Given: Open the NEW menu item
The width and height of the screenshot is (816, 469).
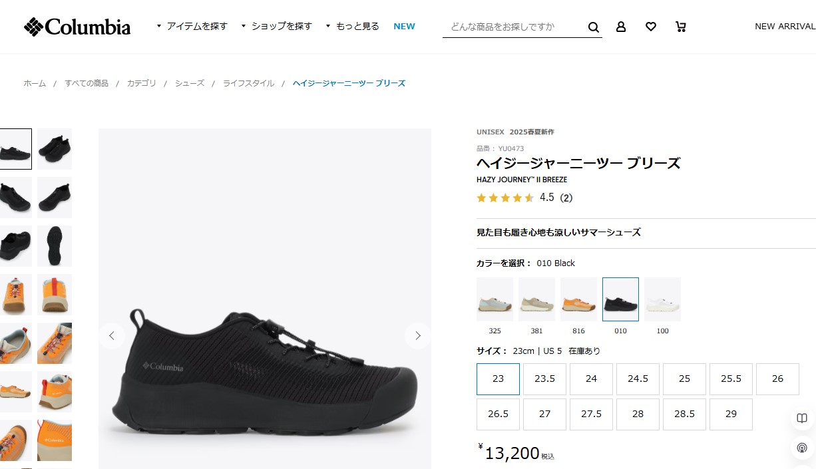Looking at the screenshot, I should (x=404, y=27).
